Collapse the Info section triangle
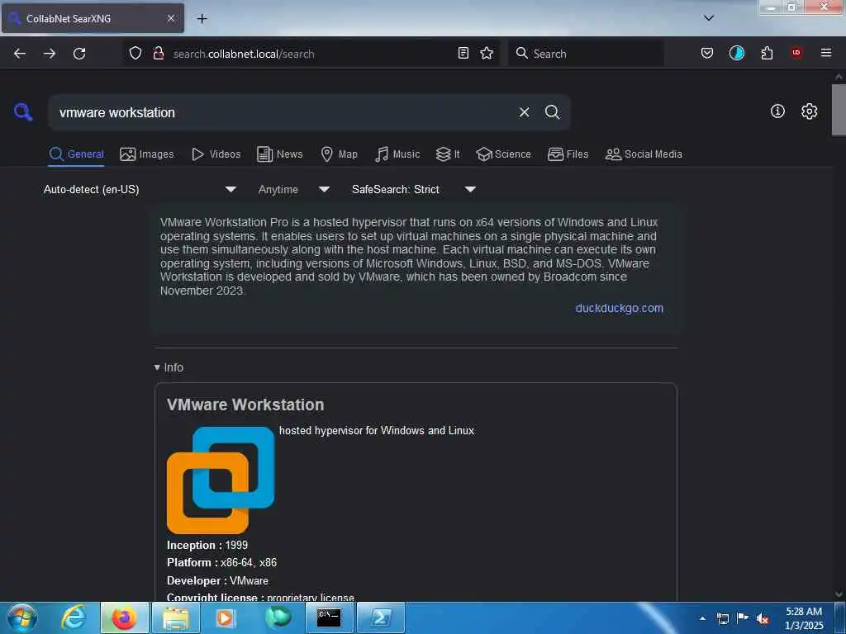The height and width of the screenshot is (634, 846). (x=157, y=367)
